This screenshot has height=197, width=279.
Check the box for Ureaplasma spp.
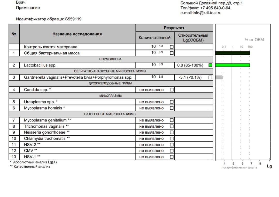[x=172, y=102]
